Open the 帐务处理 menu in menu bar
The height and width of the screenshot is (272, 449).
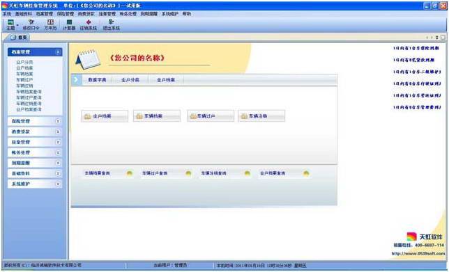[x=128, y=14]
